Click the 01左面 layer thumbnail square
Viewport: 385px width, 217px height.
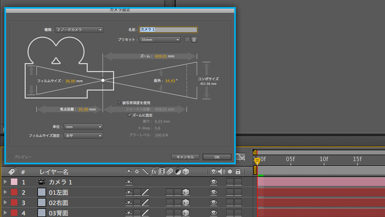42,192
